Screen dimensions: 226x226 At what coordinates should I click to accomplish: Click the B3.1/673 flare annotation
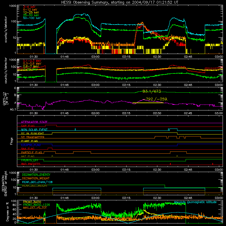pyautogui.click(x=152, y=91)
